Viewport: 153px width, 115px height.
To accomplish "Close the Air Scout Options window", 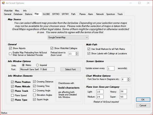I will pyautogui.click(x=148, y=3).
